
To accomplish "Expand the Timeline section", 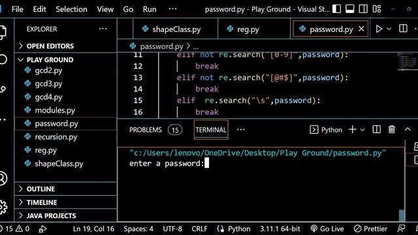I will [66, 202].
